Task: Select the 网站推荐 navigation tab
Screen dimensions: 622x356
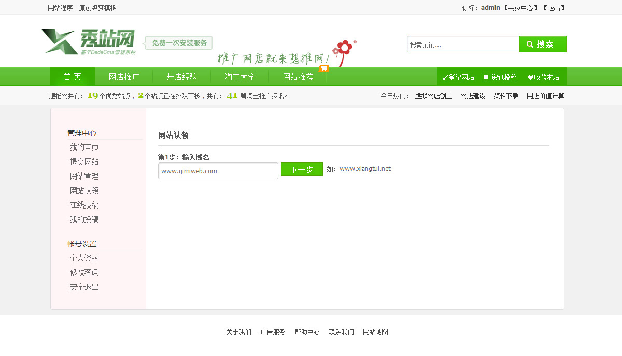Action: (x=298, y=77)
